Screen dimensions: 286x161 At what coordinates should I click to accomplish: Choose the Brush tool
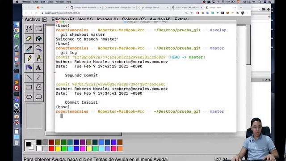[38, 58]
